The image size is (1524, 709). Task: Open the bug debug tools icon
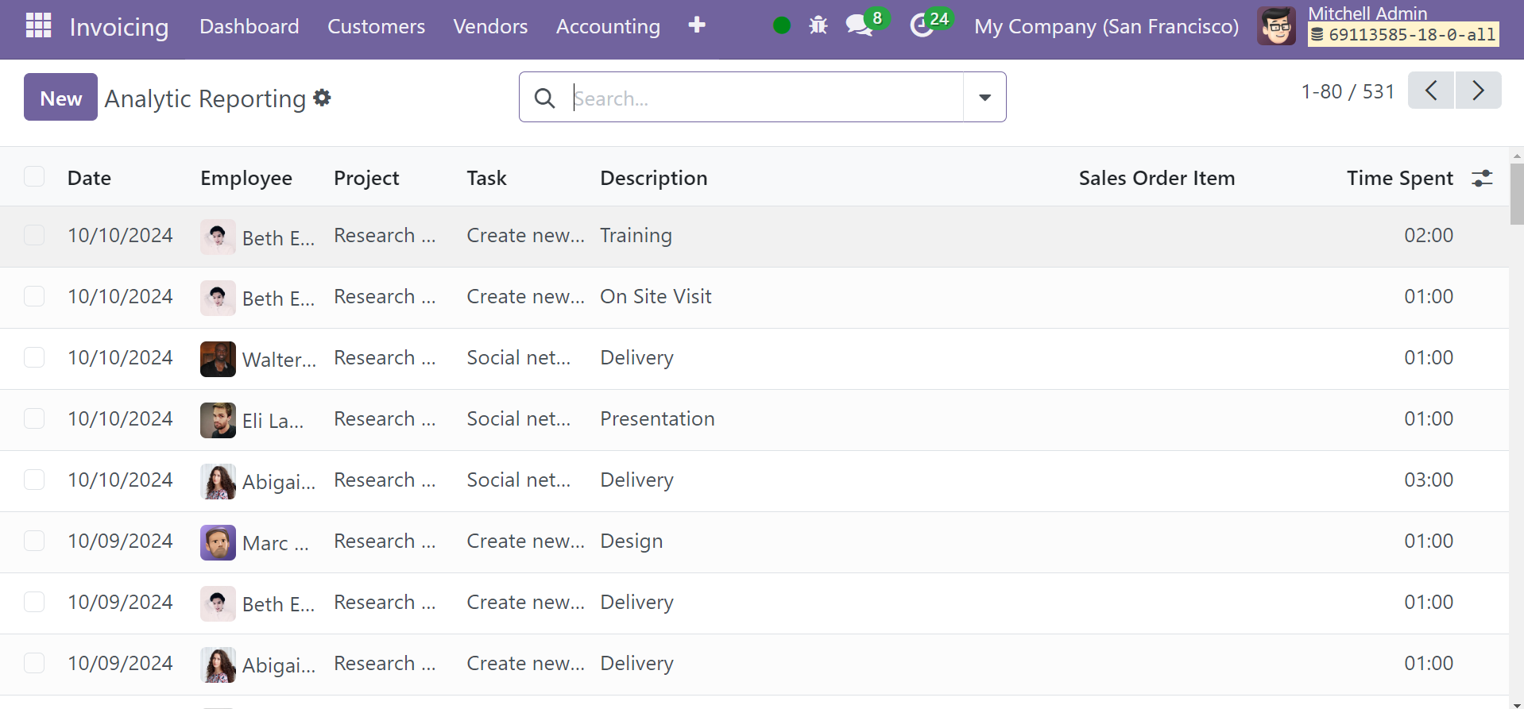[x=818, y=25]
